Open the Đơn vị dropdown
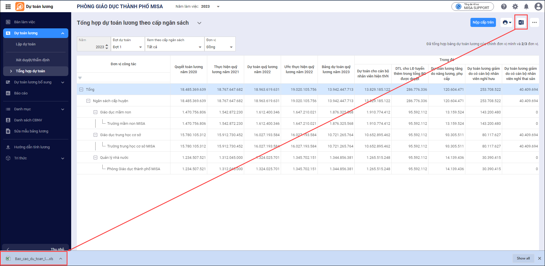This screenshot has width=545, height=266. pos(220,44)
